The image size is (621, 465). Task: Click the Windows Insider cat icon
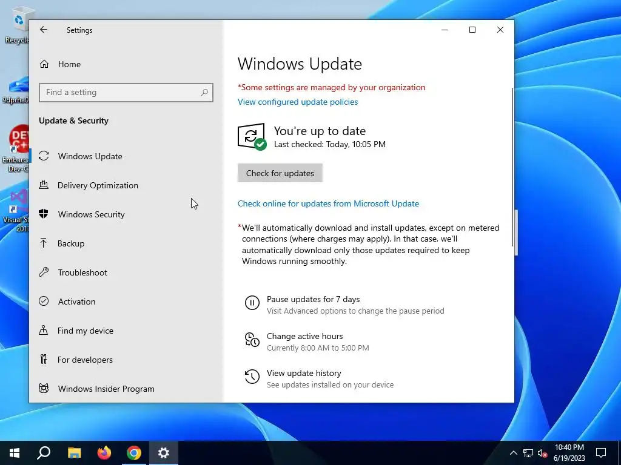[44, 388]
